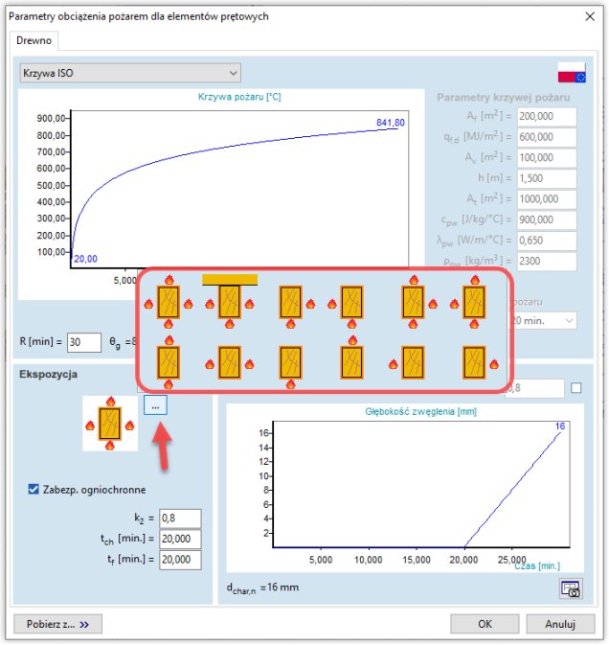Click the Polish/EU flag icon
The image size is (609, 645).
(572, 75)
